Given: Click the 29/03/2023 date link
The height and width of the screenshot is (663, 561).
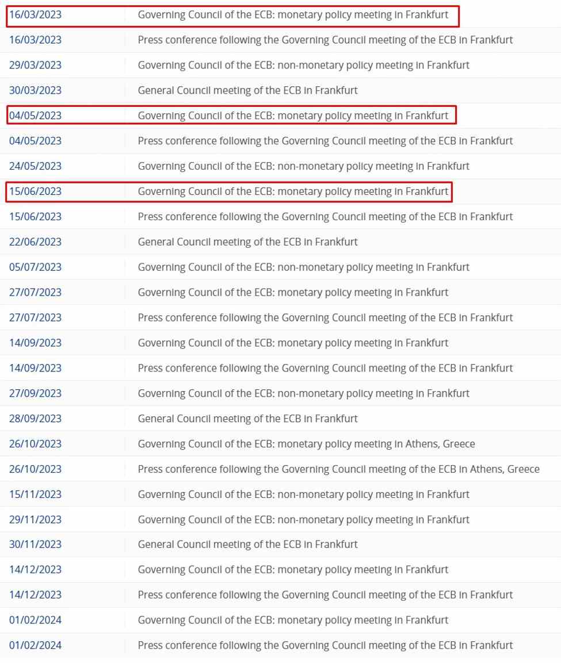Looking at the screenshot, I should [35, 66].
